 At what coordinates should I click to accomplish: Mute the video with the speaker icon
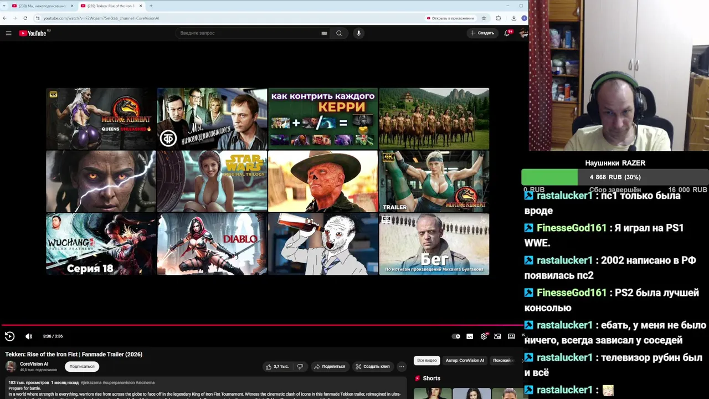click(29, 336)
